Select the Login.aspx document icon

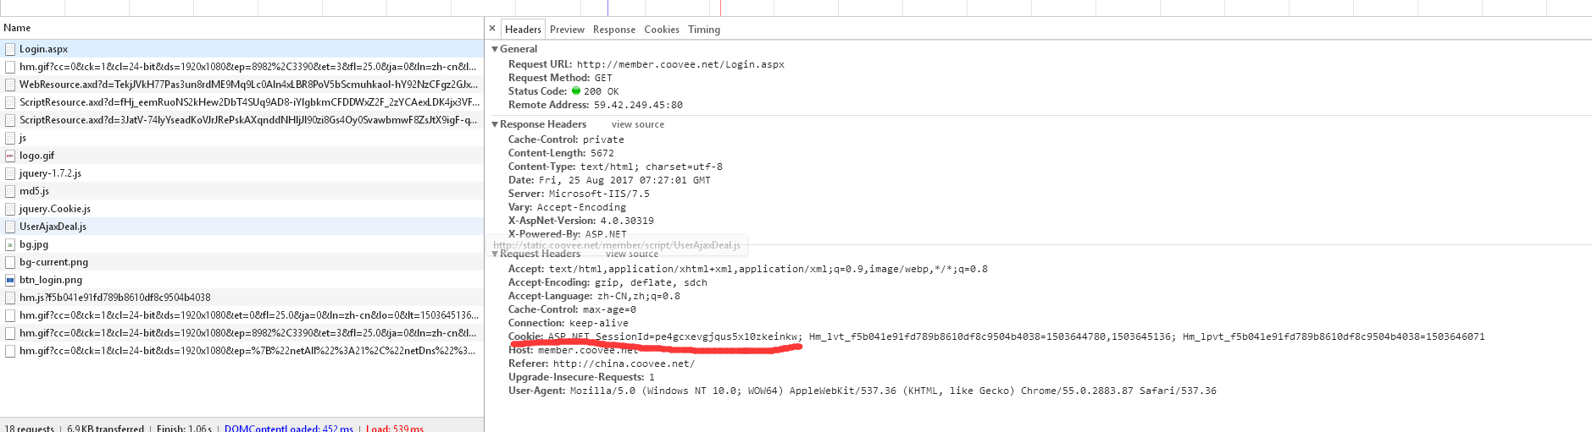click(x=10, y=49)
